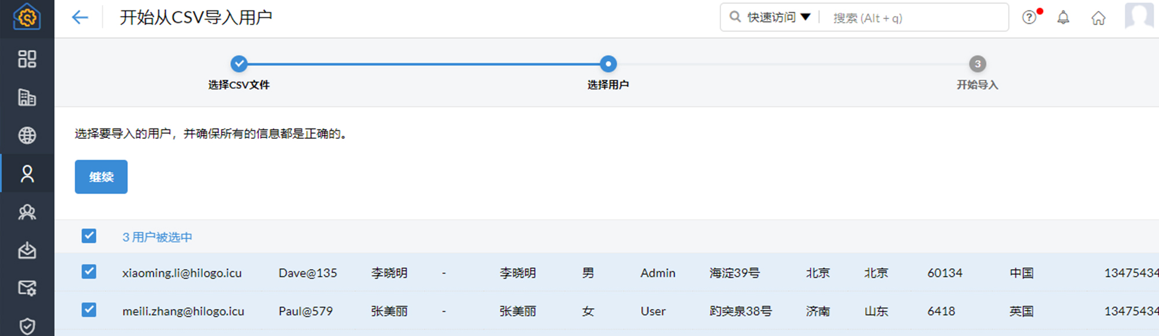The height and width of the screenshot is (336, 1159).
Task: Open the organization building icon in sidebar
Action: [27, 97]
